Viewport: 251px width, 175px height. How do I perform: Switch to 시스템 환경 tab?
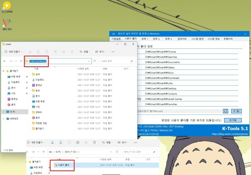[x=197, y=39]
